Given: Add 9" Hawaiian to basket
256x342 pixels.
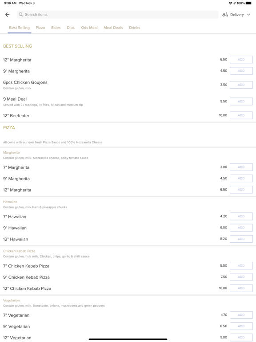Looking at the screenshot, I should coord(241,228).
